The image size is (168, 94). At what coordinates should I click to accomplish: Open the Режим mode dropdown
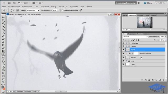pyautogui.click(x=33, y=10)
